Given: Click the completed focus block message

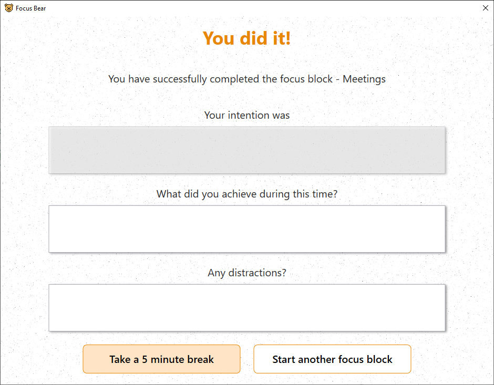Looking at the screenshot, I should tap(246, 79).
